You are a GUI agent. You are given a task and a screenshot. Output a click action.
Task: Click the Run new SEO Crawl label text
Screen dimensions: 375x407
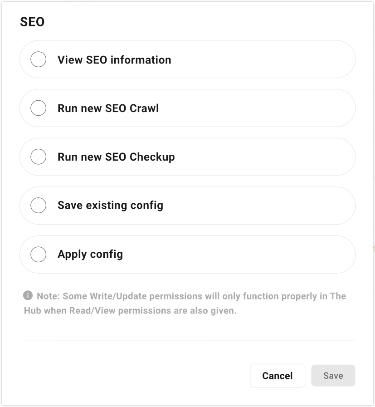(x=108, y=108)
